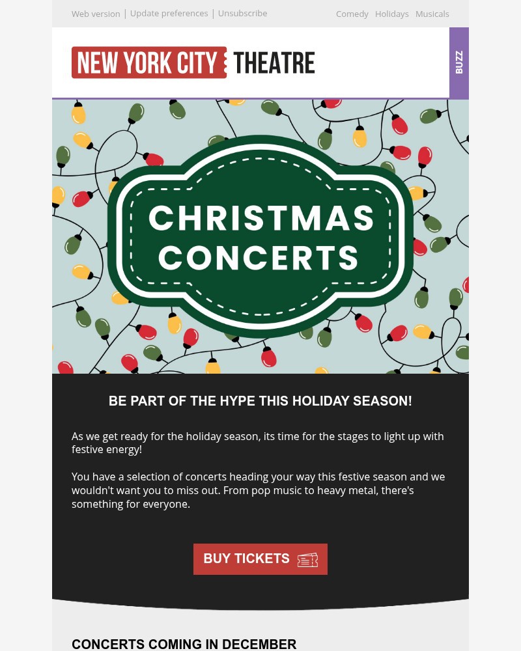Image resolution: width=521 pixels, height=651 pixels.
Task: Open the Web version link
Action: [x=96, y=14]
